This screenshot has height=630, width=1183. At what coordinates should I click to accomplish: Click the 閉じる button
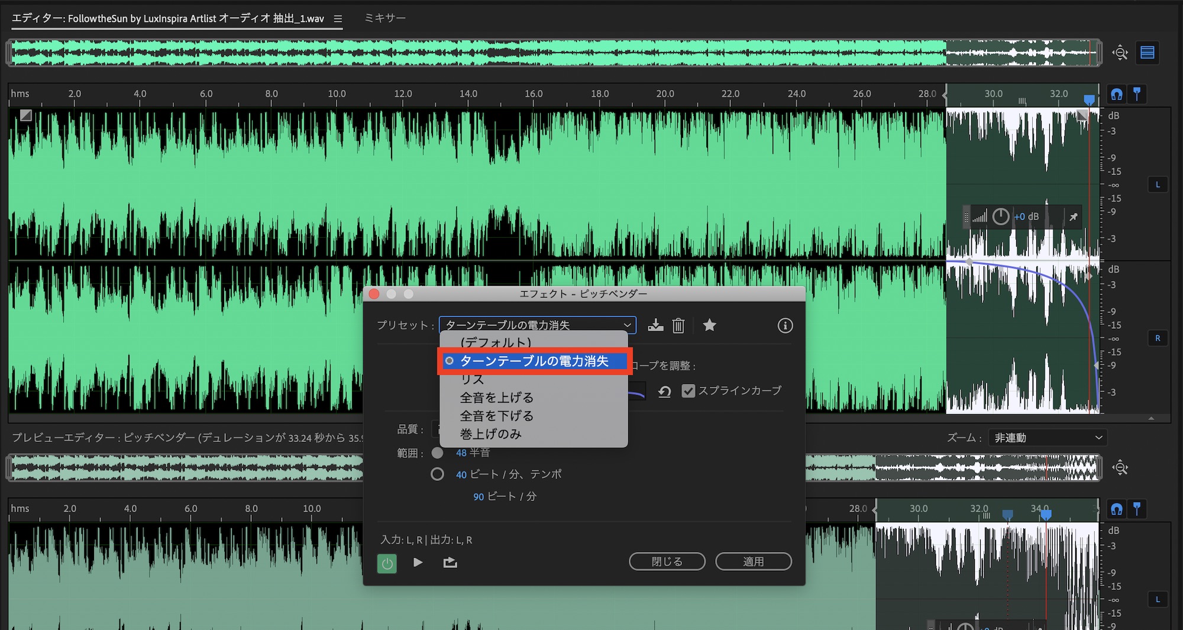(x=667, y=561)
